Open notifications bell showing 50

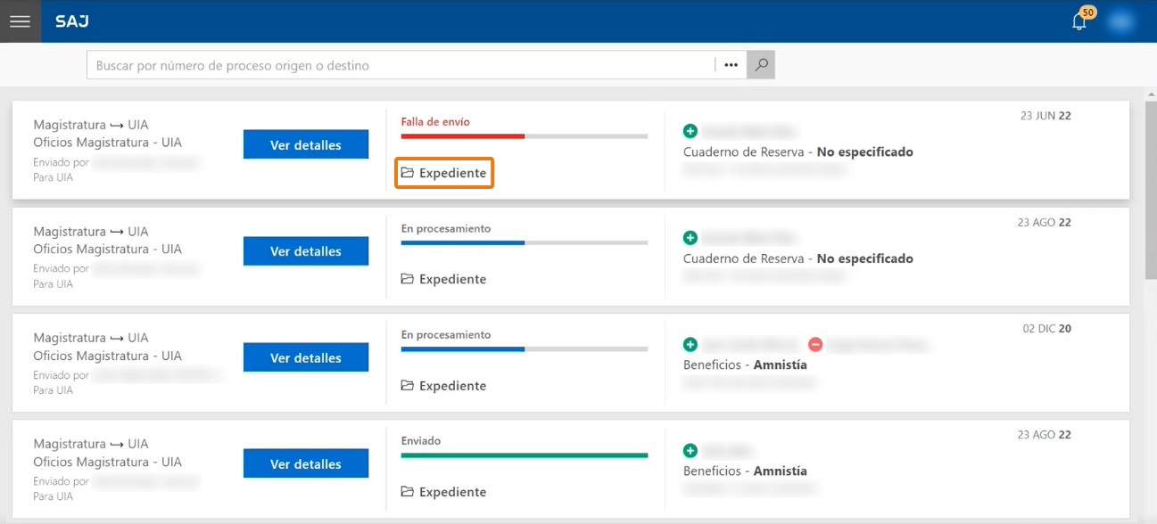click(x=1081, y=20)
